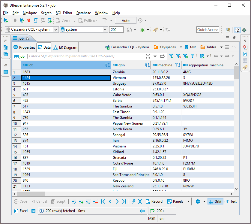Switch to Text view mode

[231, 201]
